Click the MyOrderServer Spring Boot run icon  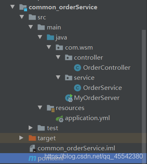(x=69, y=98)
